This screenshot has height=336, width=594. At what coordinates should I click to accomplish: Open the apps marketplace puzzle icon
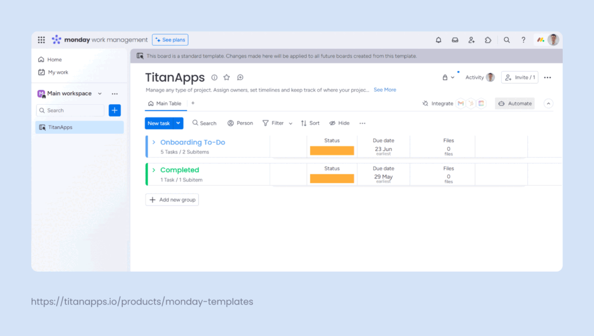(x=488, y=40)
